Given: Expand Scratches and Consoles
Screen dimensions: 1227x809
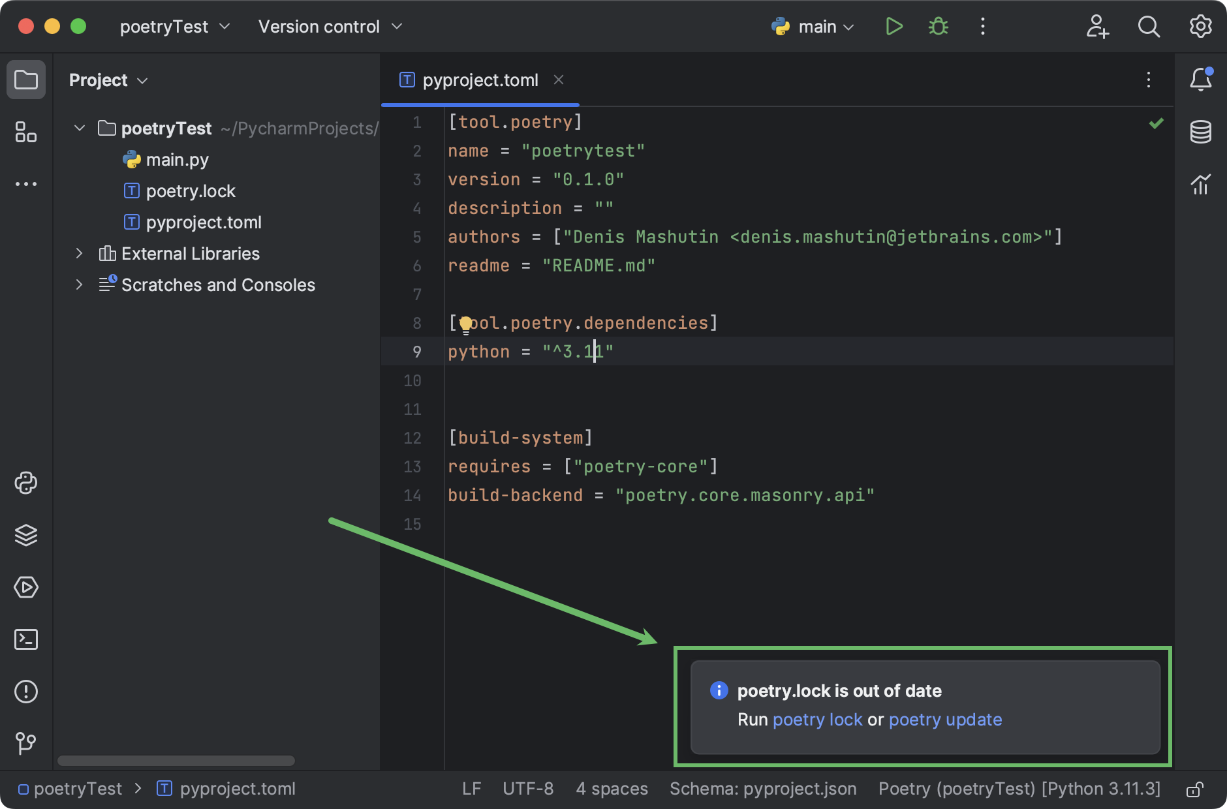Looking at the screenshot, I should click(x=79, y=284).
